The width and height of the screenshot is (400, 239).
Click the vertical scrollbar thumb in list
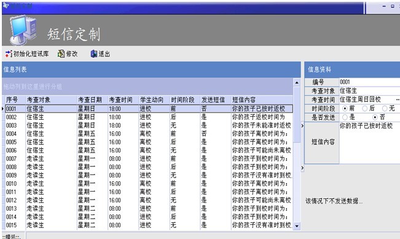click(297, 115)
